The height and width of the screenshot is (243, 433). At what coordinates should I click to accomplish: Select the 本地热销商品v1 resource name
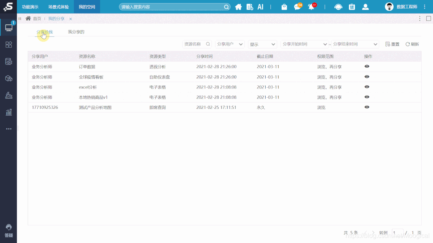point(93,97)
